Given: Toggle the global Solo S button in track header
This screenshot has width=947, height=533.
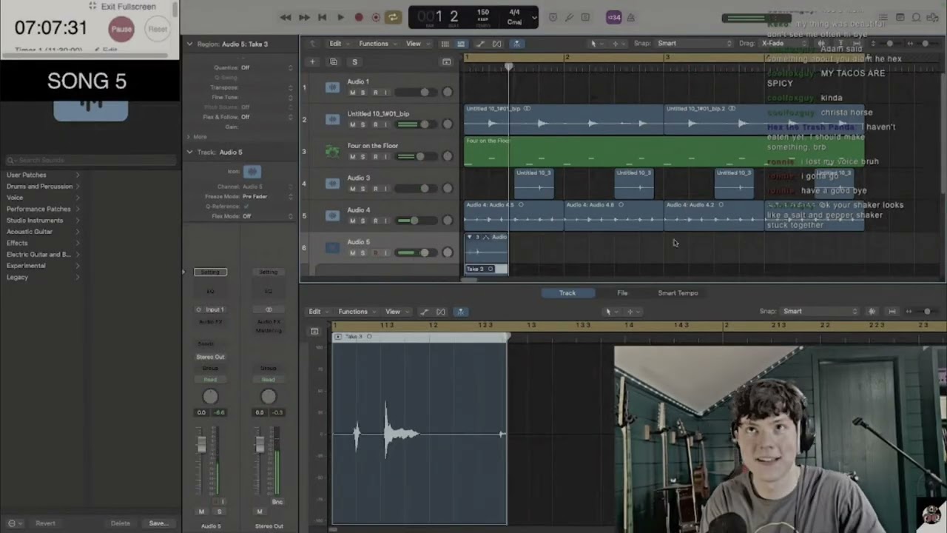Looking at the screenshot, I should (354, 62).
